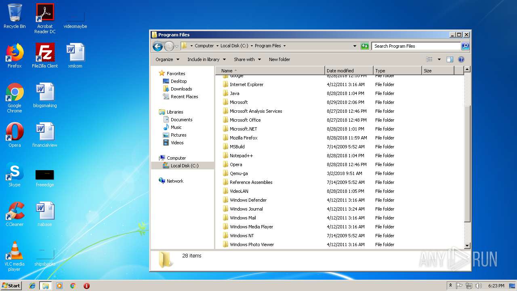Open the Start menu
The width and height of the screenshot is (517, 291).
coord(11,286)
